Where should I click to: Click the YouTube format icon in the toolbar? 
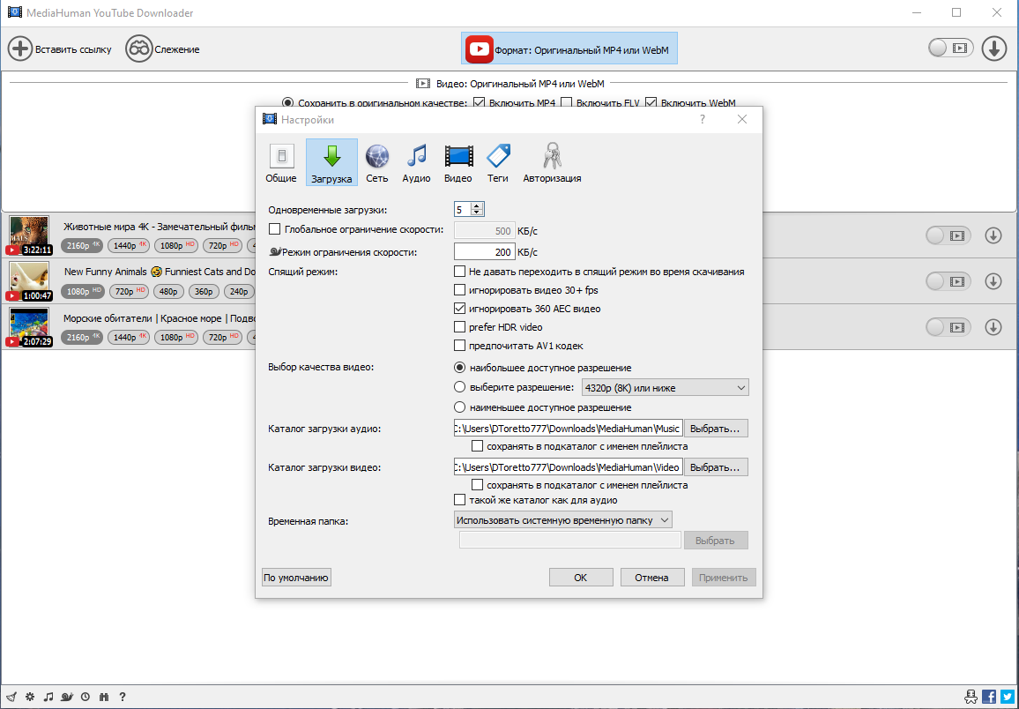479,49
